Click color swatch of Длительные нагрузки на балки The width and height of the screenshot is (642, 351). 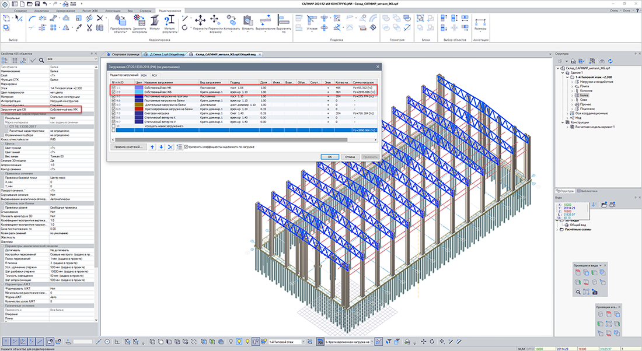click(139, 105)
